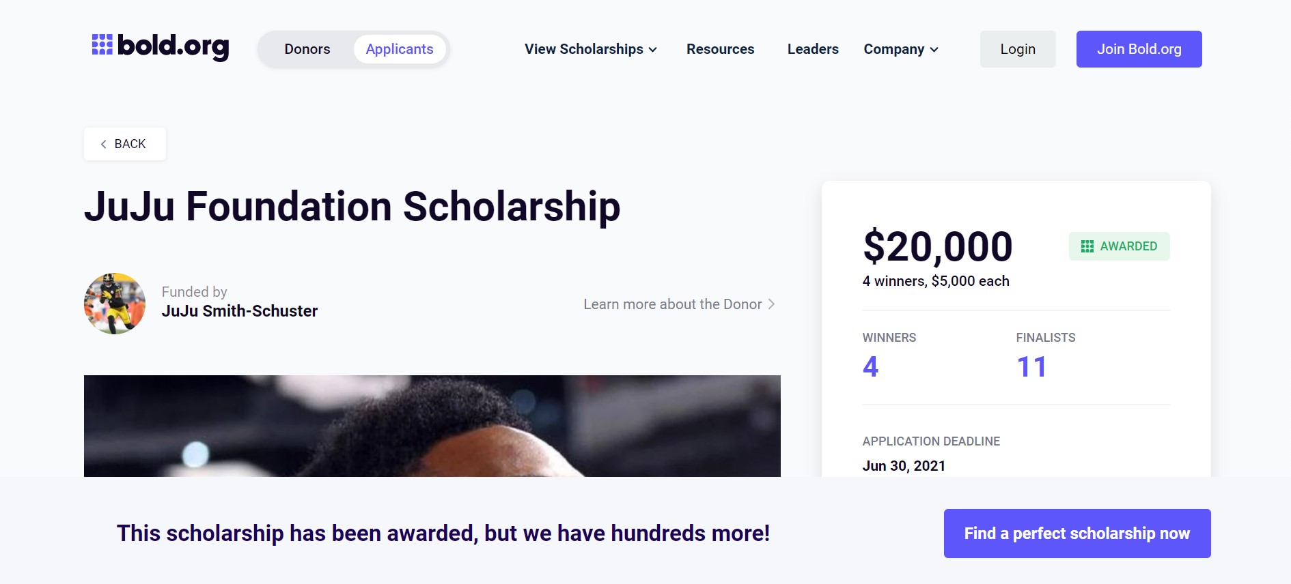This screenshot has height=584, width=1291.
Task: Open Learn more about the Donor link
Action: (x=672, y=304)
